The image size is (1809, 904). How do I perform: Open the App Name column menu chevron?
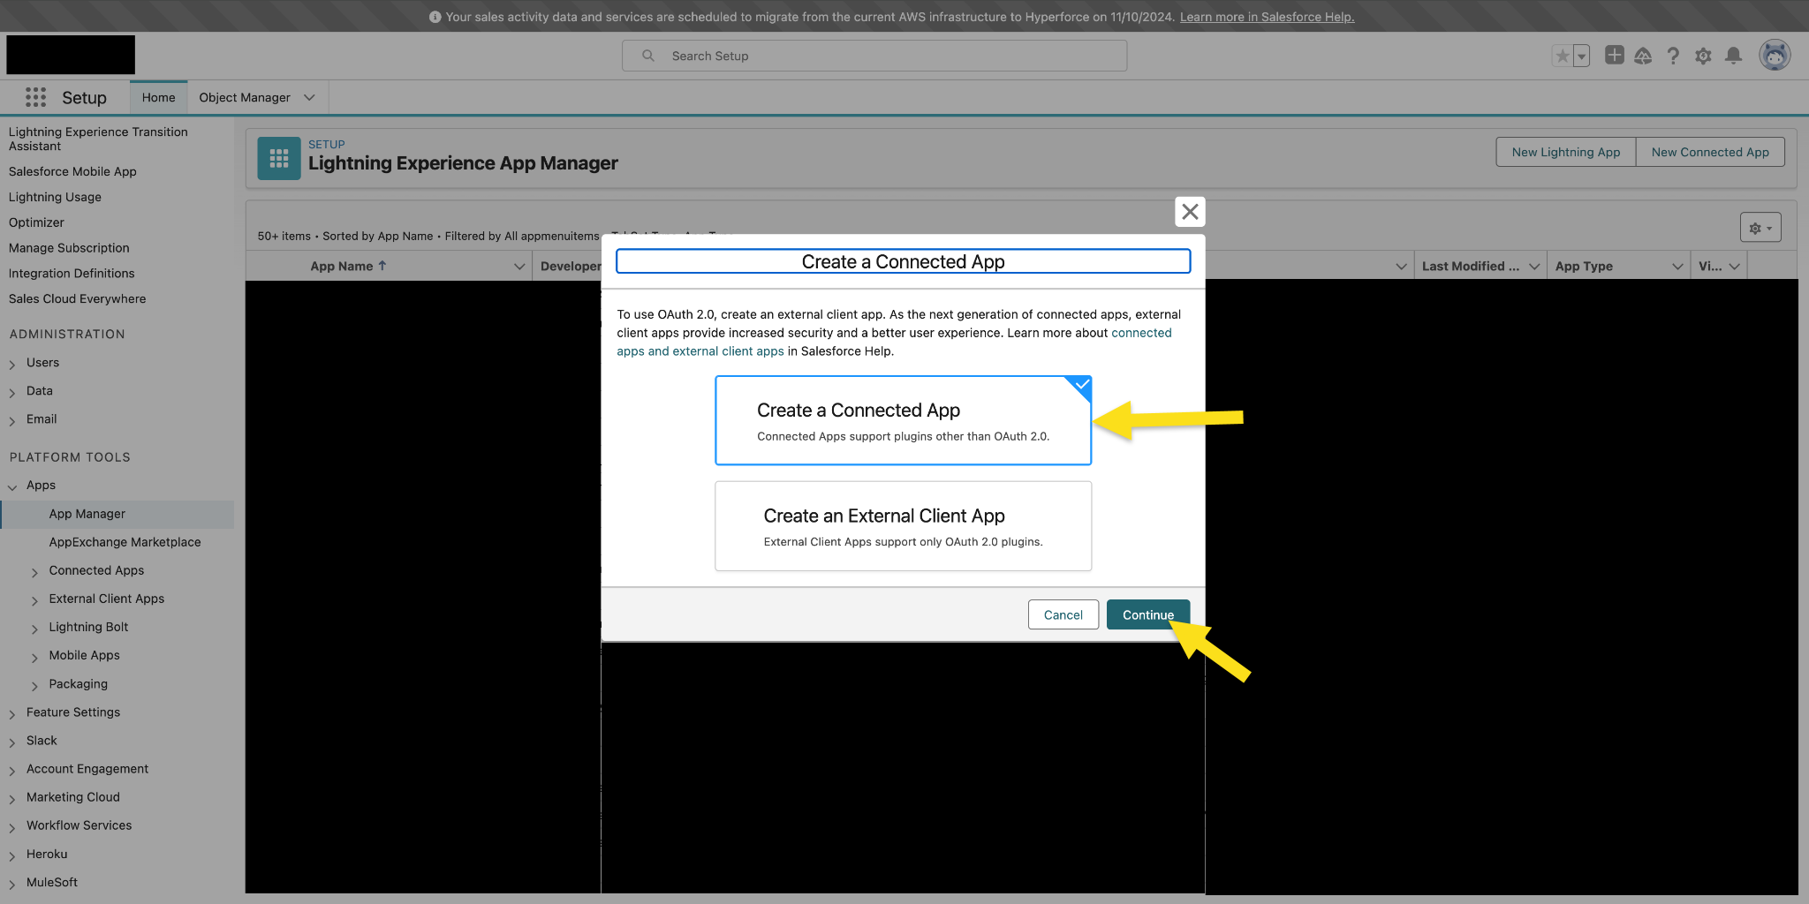(519, 266)
